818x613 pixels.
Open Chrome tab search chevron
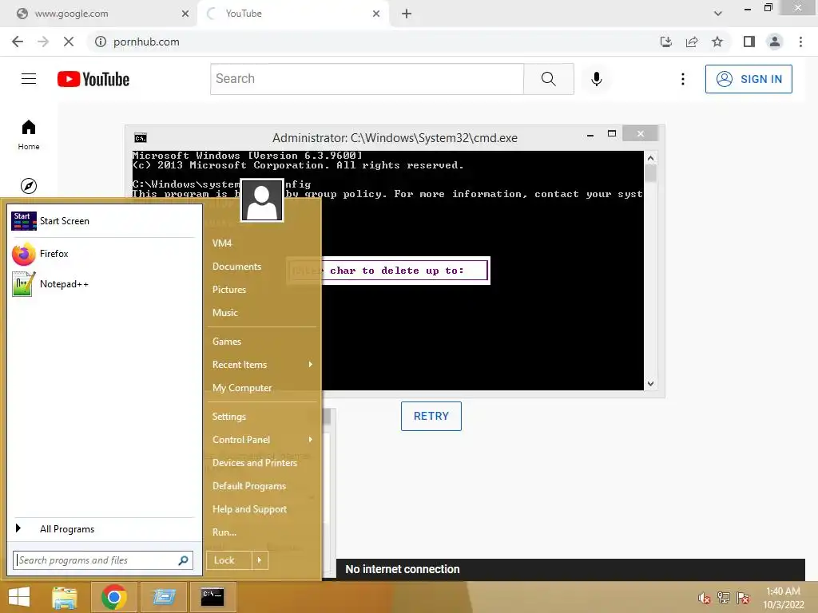click(718, 14)
